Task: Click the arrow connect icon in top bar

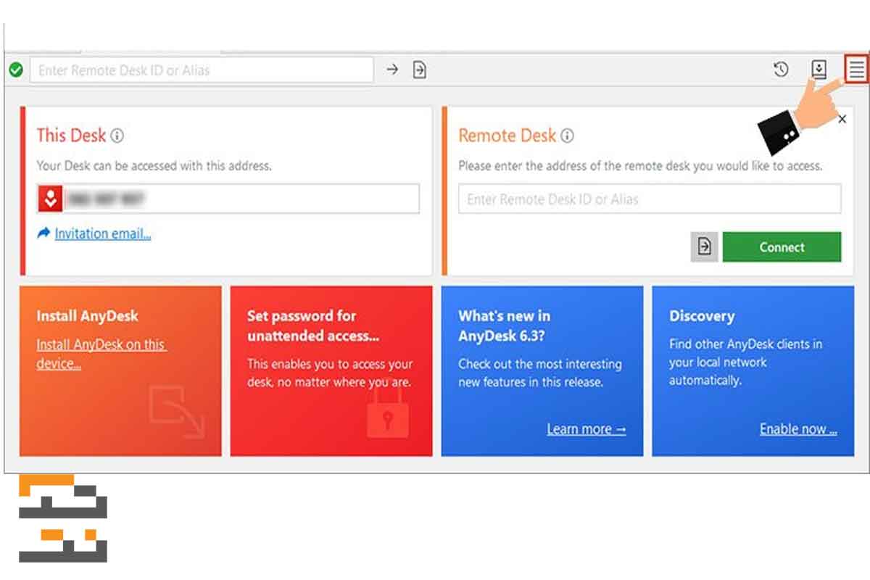Action: click(x=392, y=70)
